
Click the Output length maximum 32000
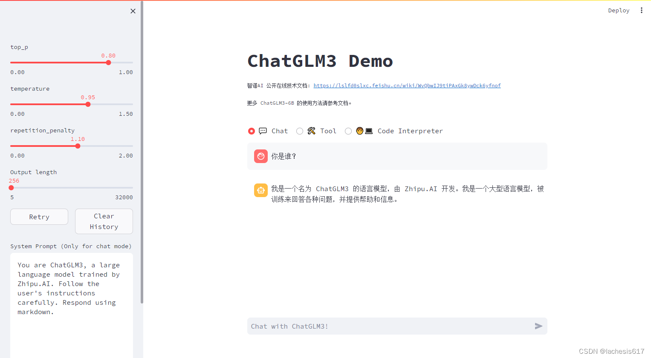pyautogui.click(x=124, y=198)
